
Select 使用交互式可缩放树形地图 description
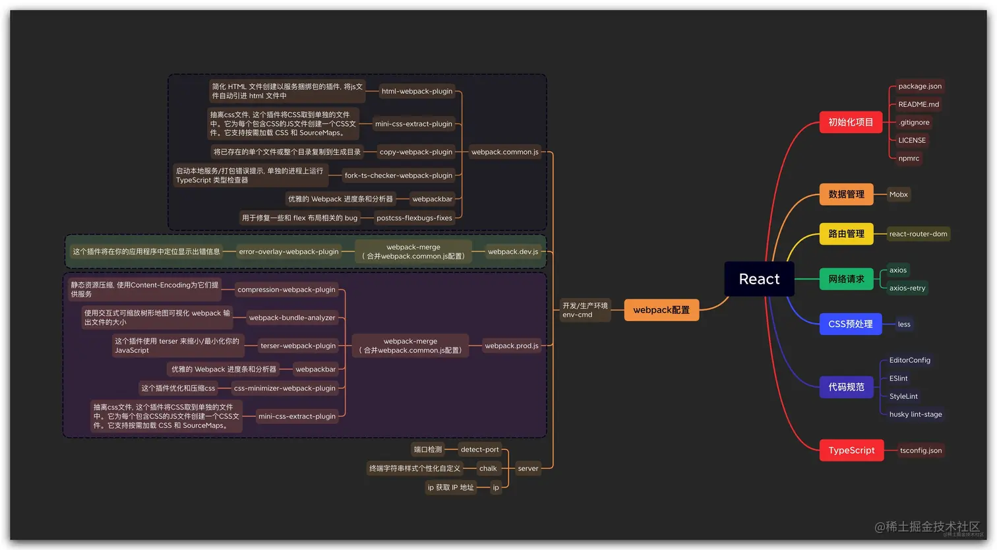click(157, 317)
